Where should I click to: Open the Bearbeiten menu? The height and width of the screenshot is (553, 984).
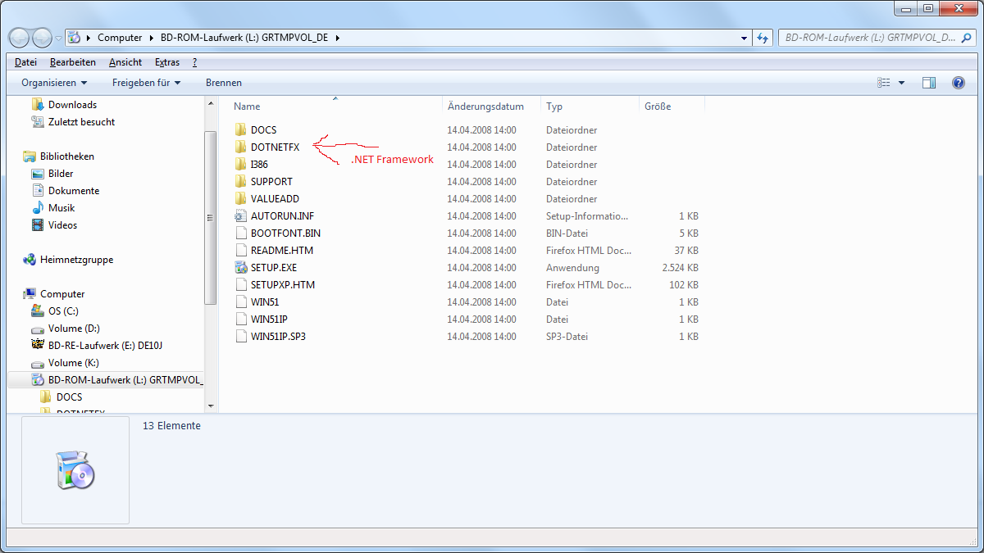coord(72,62)
